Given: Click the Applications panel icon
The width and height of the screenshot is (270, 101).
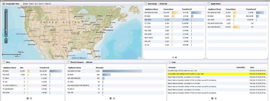Looking at the screenshot, I should tap(209, 4).
